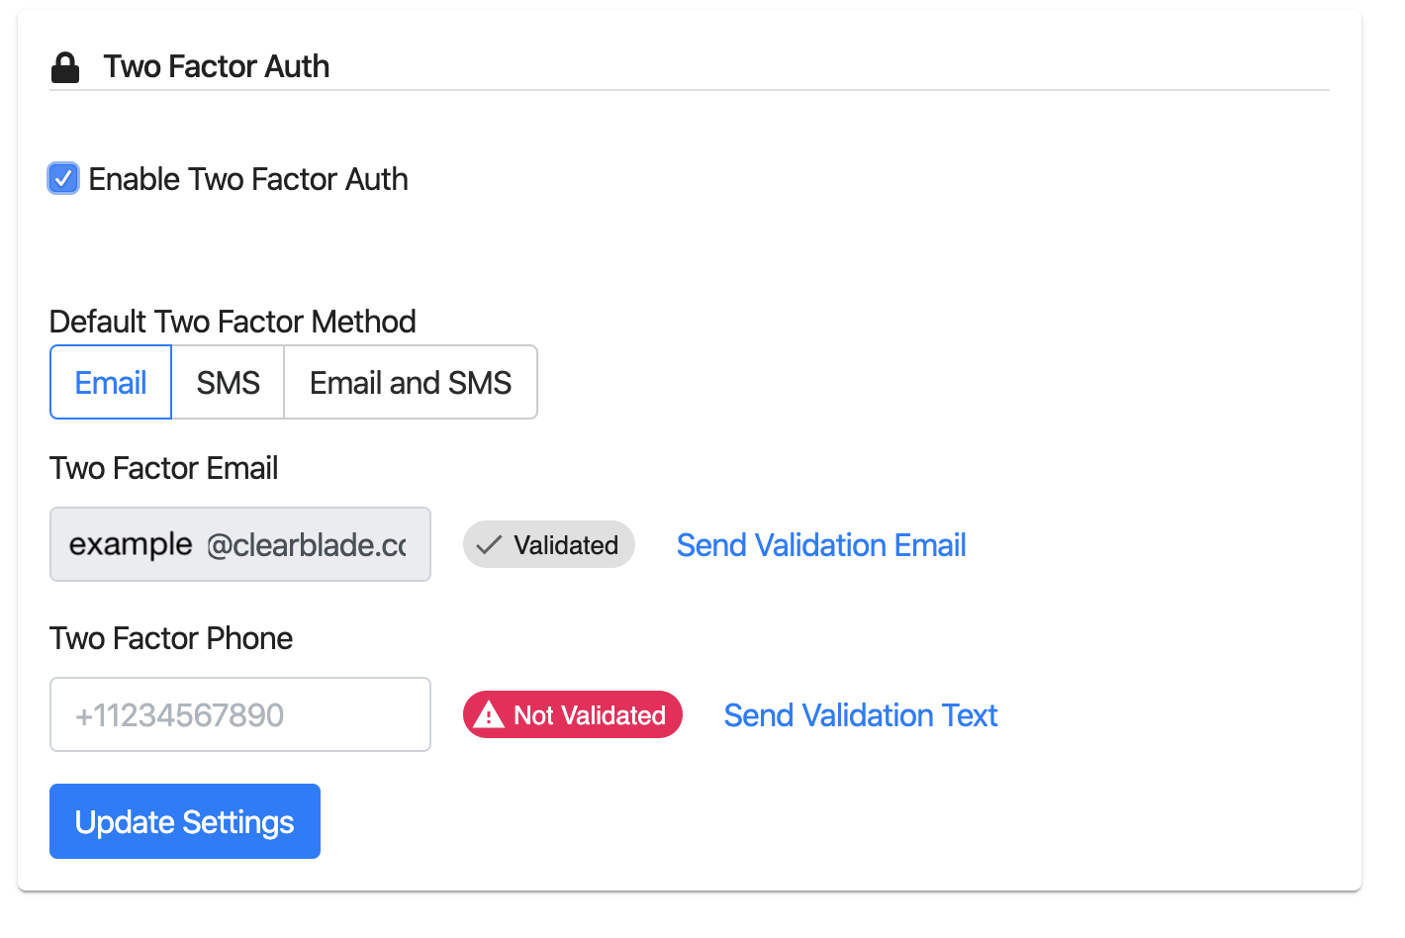This screenshot has height=938, width=1405.
Task: Choose the Email and SMS method option
Action: tap(411, 383)
